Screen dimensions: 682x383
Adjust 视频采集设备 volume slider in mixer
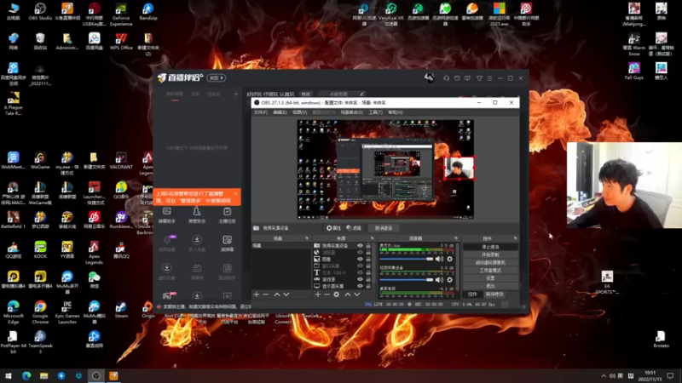point(407,280)
